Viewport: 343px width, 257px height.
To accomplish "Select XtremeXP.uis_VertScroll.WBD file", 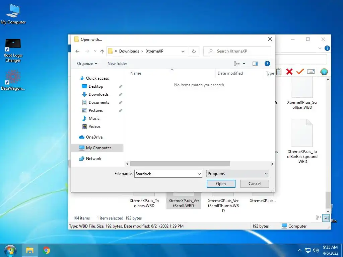I will 183,201.
